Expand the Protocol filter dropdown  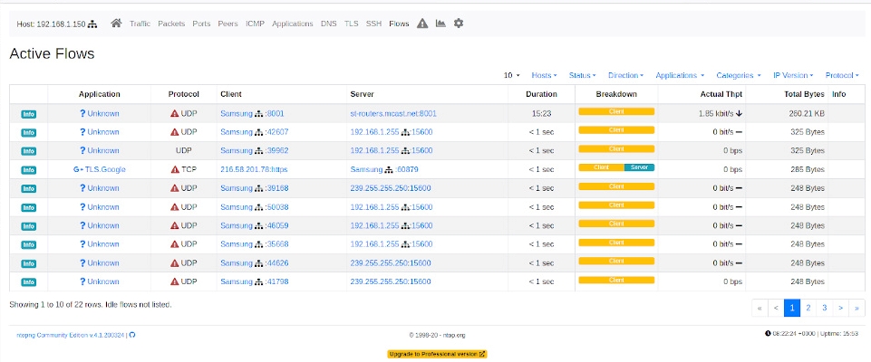842,75
